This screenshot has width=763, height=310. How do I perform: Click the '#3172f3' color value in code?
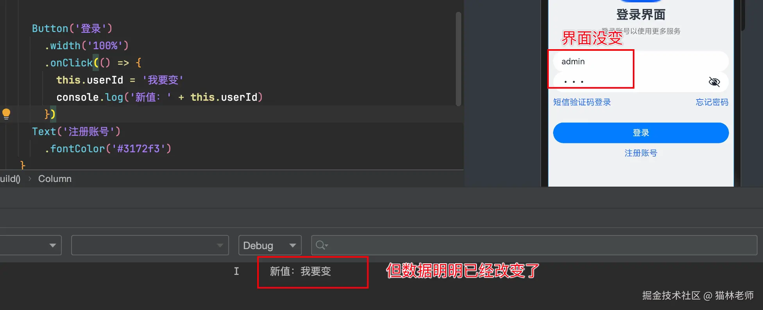click(x=138, y=149)
